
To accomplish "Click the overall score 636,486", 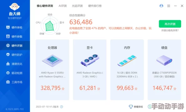I will pyautogui.click(x=81, y=22).
